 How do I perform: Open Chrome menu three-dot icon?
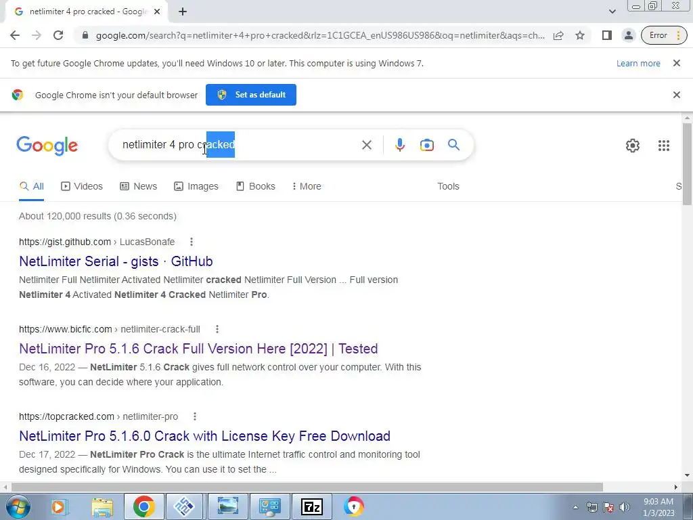click(x=678, y=35)
